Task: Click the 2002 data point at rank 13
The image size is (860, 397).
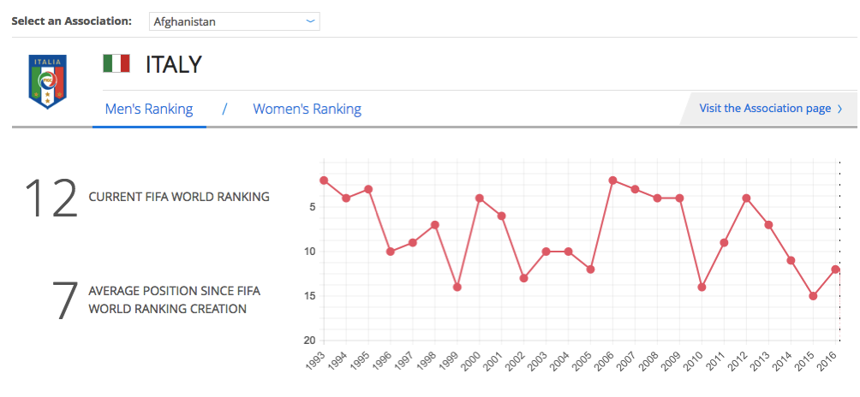Action: (524, 278)
